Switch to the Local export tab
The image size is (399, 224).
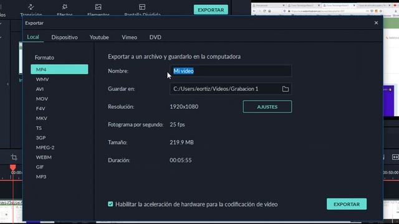(x=33, y=37)
